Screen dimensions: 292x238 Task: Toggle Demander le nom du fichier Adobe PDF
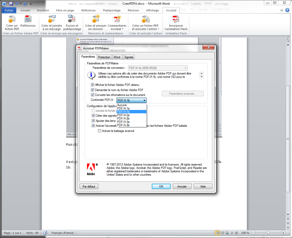pyautogui.click(x=93, y=90)
